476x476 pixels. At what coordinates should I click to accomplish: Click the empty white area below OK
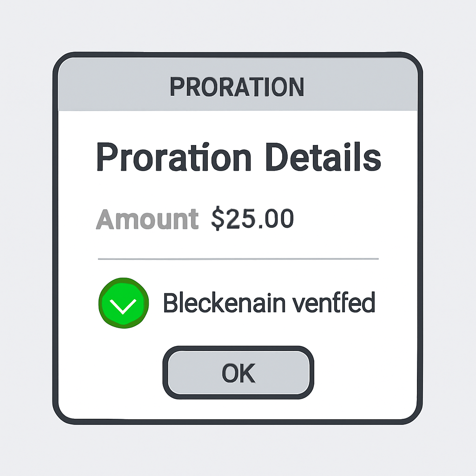tap(238, 409)
